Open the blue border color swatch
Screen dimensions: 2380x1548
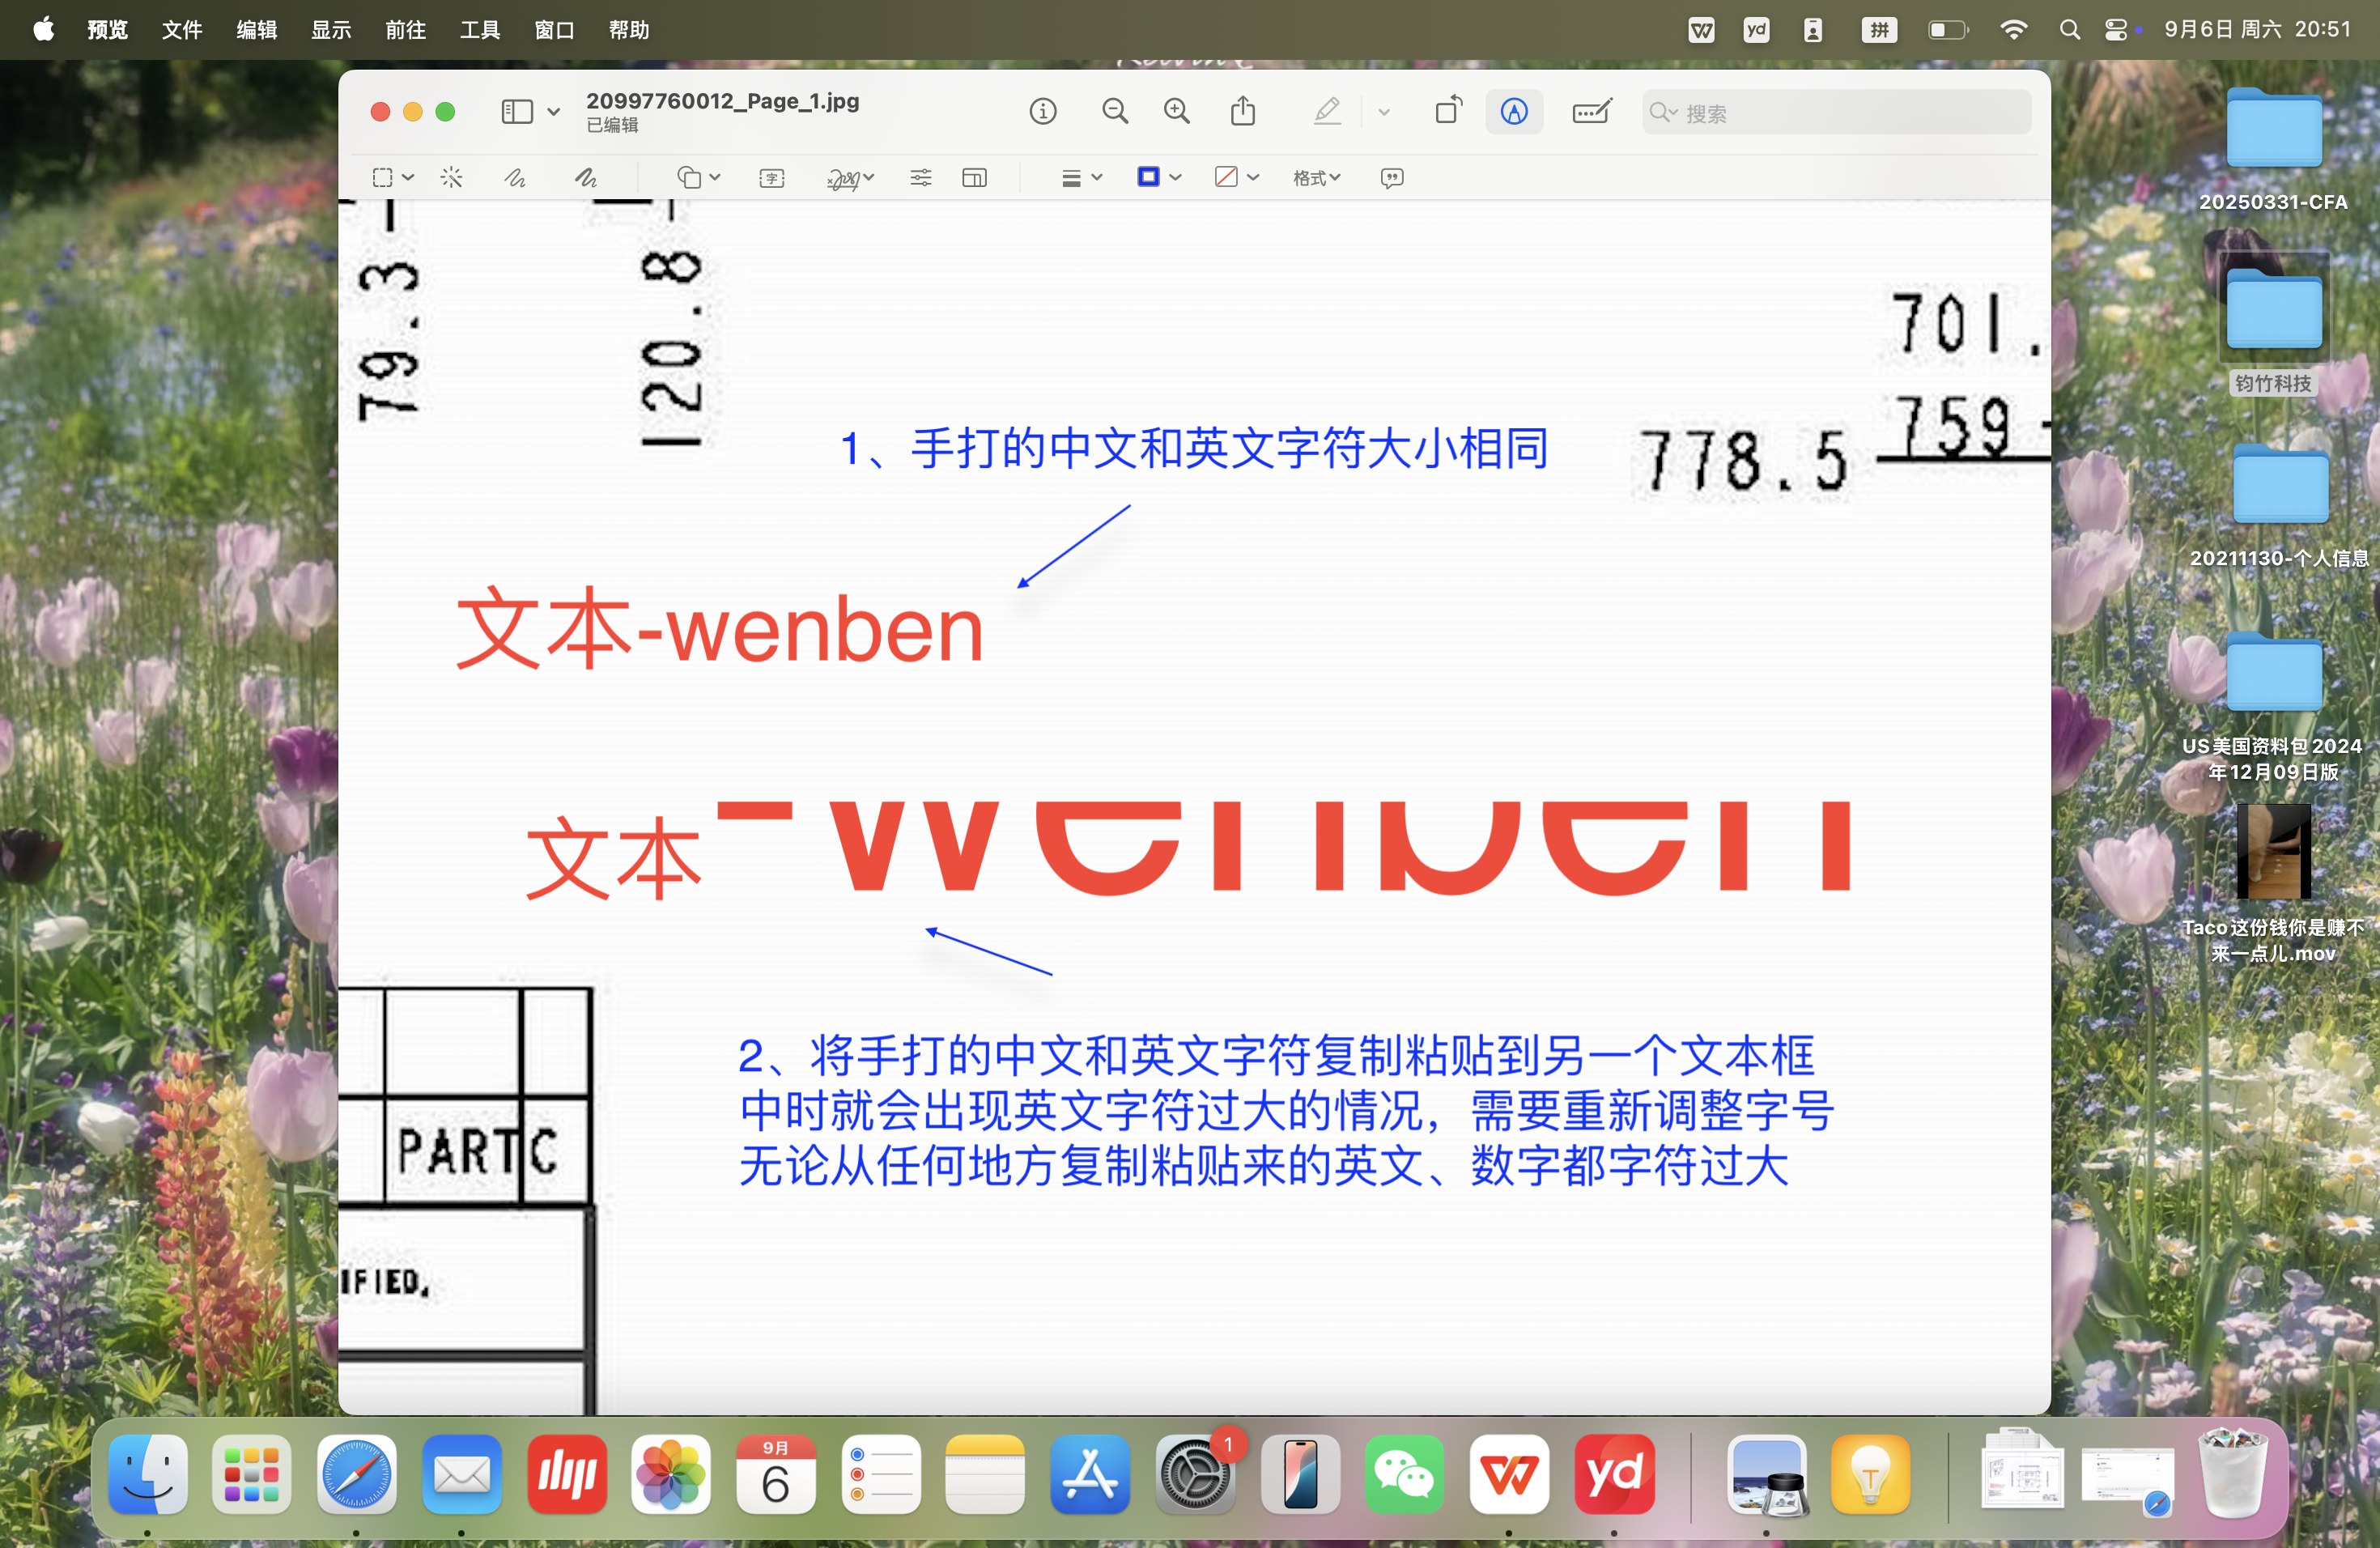point(1149,177)
